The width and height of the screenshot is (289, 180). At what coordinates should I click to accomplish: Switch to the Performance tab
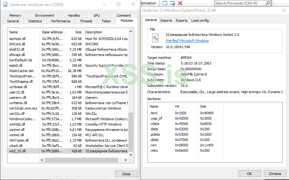click(61, 21)
